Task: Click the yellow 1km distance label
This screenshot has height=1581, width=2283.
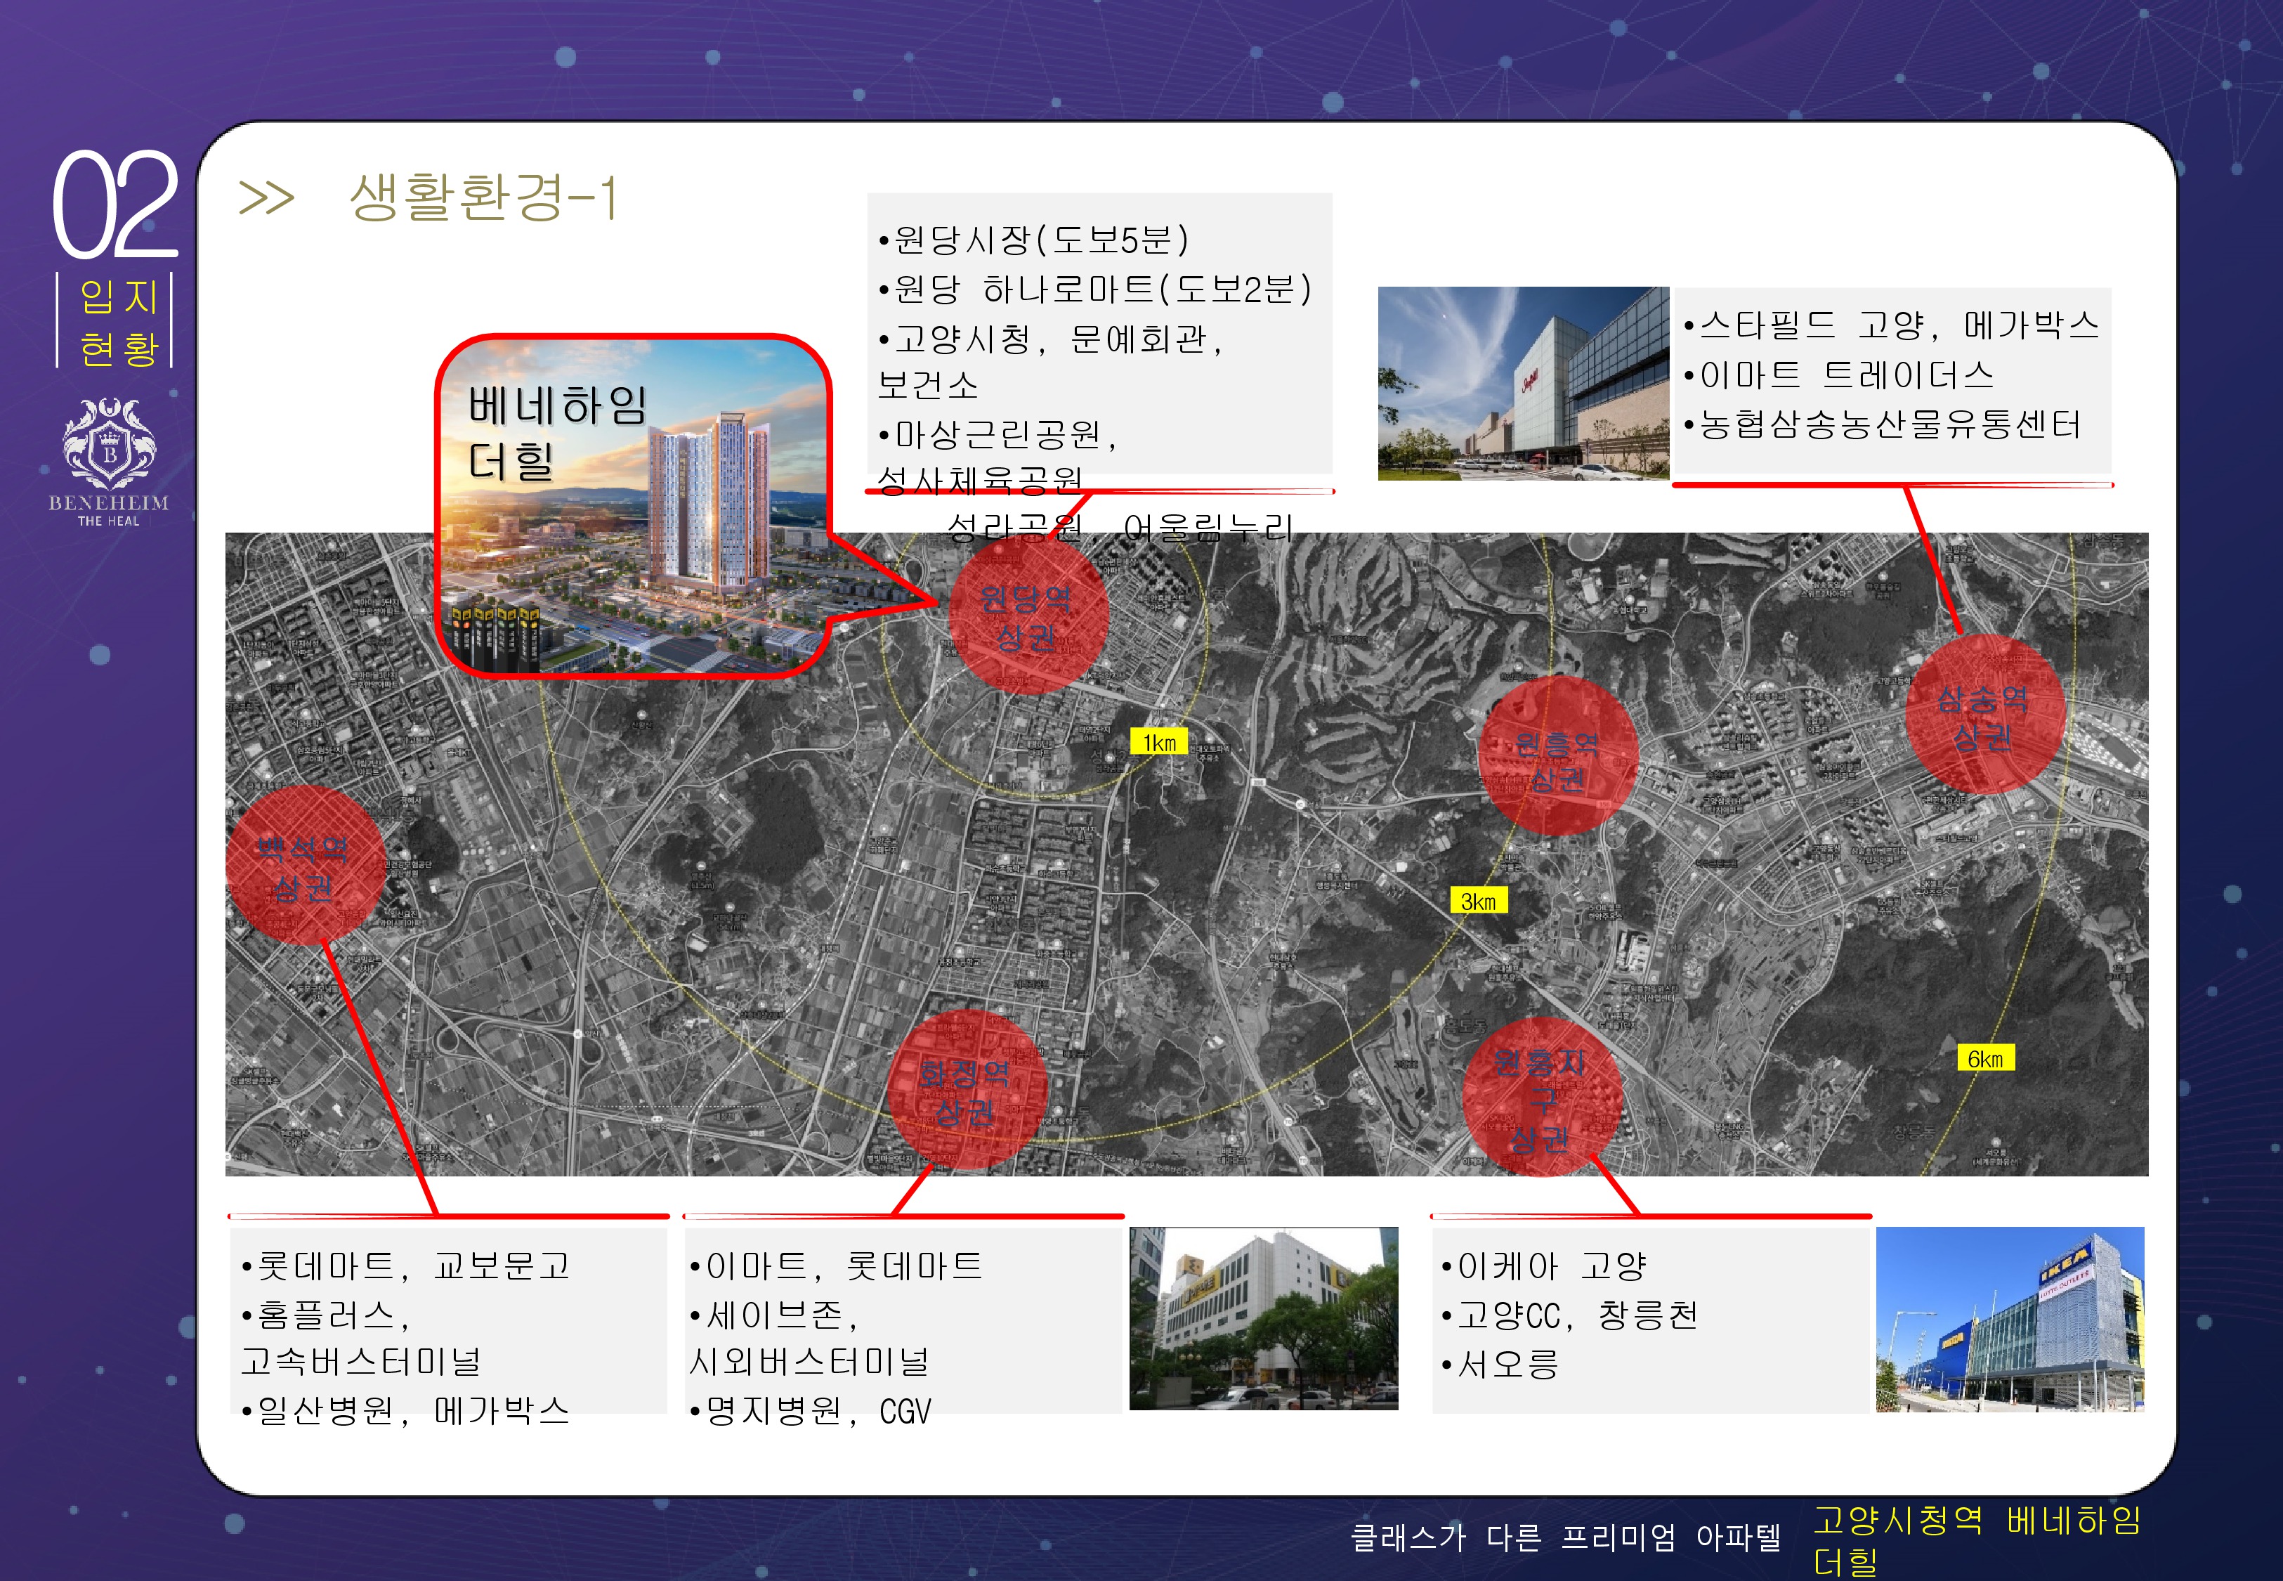Action: click(x=1158, y=742)
